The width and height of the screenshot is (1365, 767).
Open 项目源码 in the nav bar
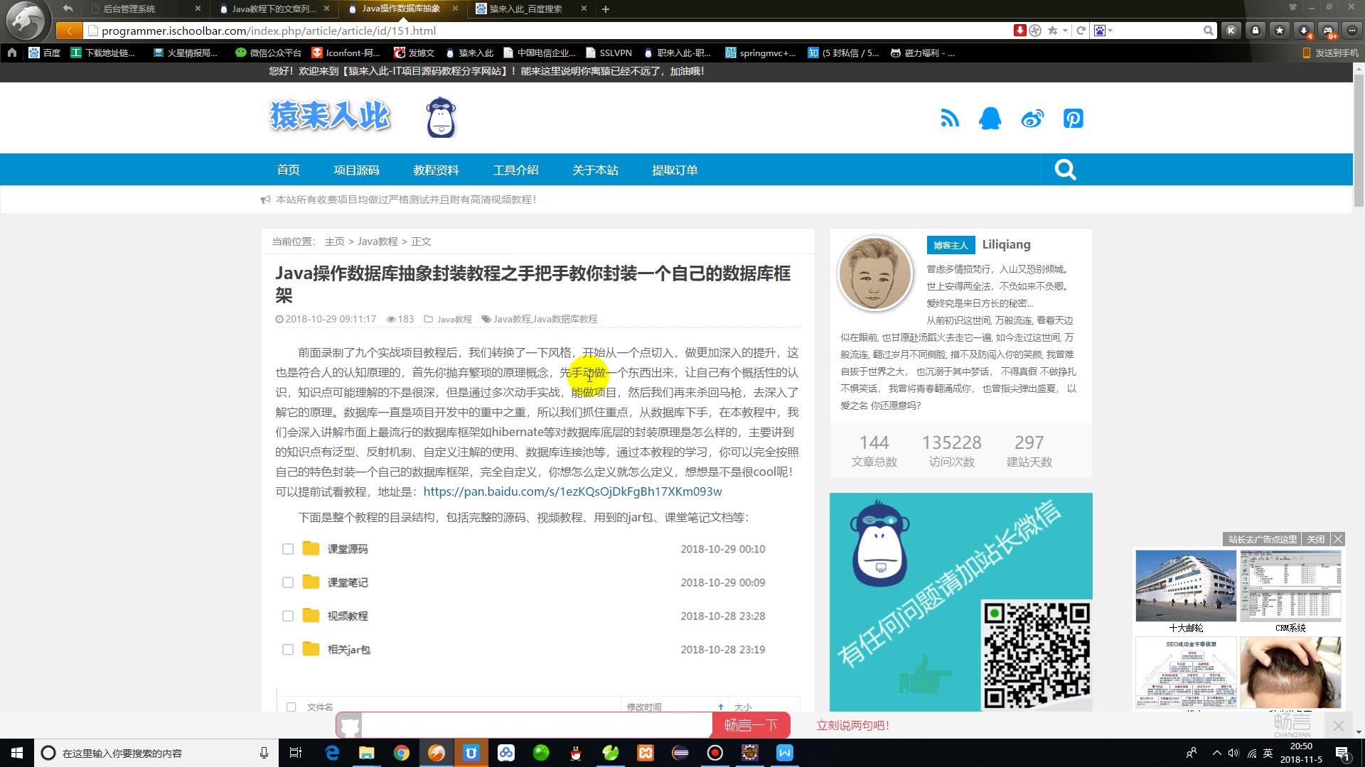356,170
